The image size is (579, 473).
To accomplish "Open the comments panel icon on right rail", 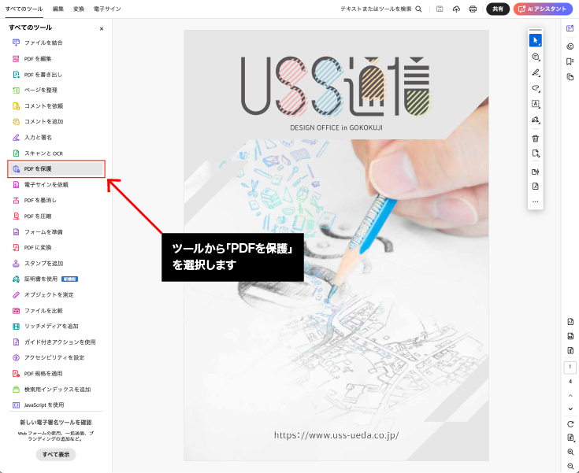I will (570, 46).
